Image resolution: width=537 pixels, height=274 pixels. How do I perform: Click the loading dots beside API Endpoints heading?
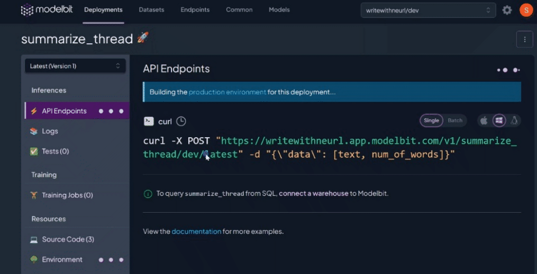508,70
